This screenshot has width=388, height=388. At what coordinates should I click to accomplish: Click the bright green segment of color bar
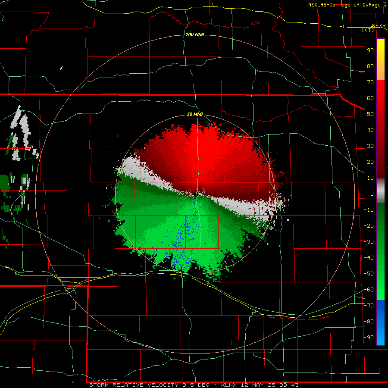[x=381, y=251]
